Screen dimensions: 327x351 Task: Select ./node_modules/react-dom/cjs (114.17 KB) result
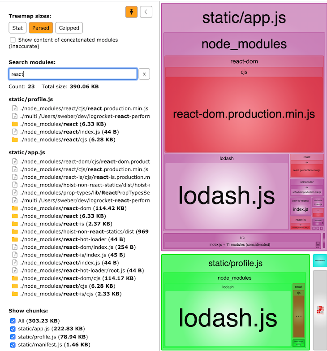pos(78,278)
